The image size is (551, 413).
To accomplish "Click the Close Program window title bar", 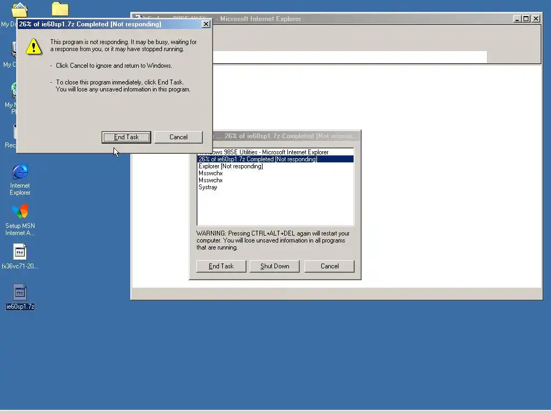I will point(286,136).
